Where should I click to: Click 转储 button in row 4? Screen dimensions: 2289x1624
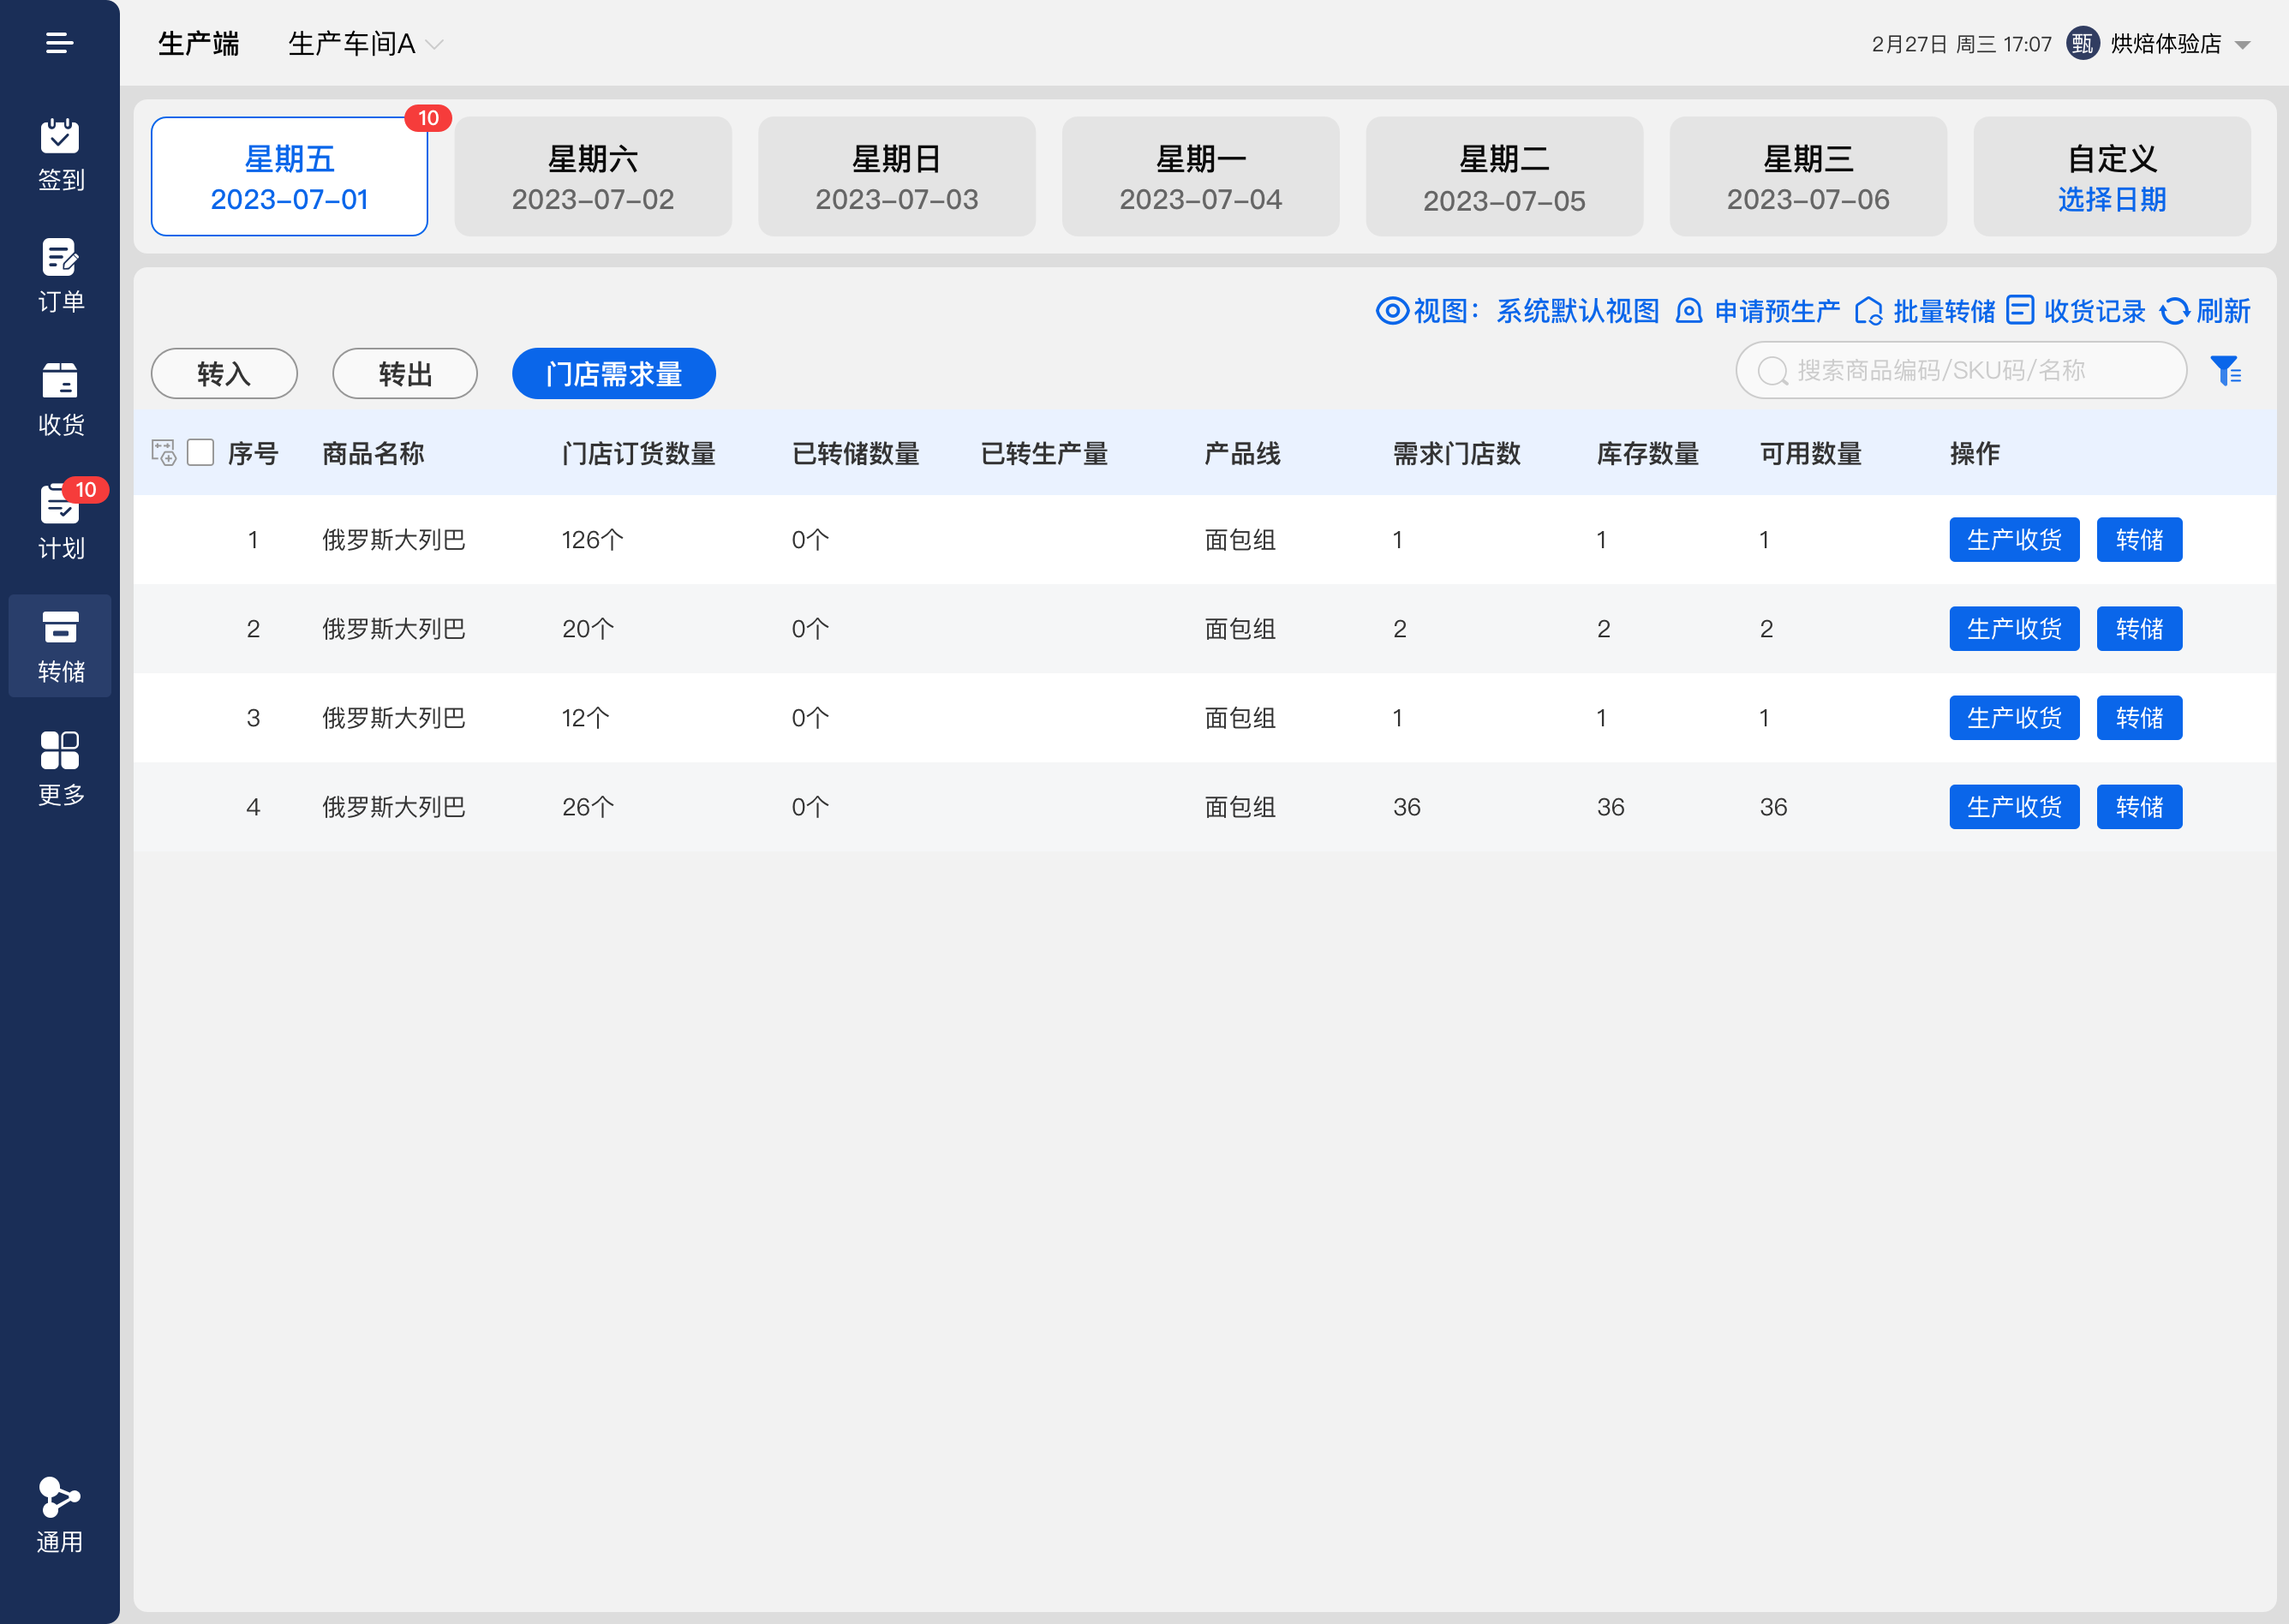click(2138, 807)
